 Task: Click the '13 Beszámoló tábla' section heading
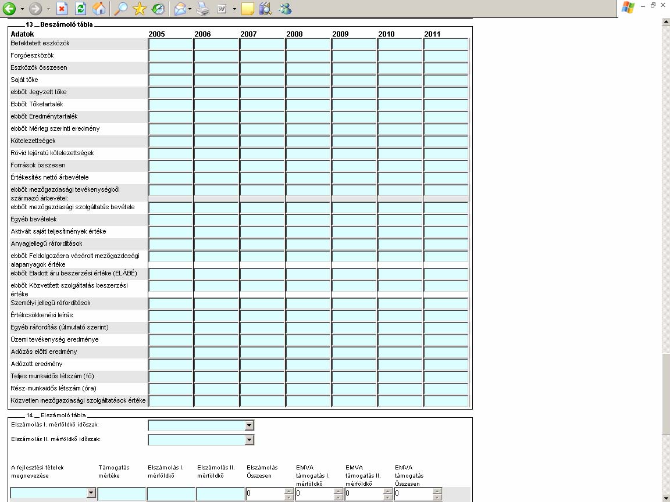pyautogui.click(x=59, y=24)
